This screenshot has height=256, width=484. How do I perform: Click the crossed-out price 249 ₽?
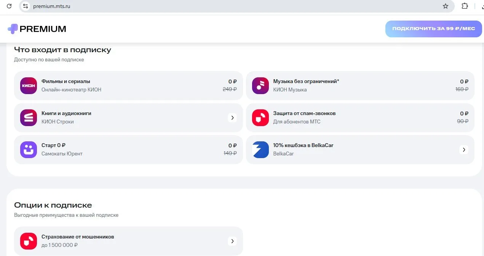(x=230, y=89)
